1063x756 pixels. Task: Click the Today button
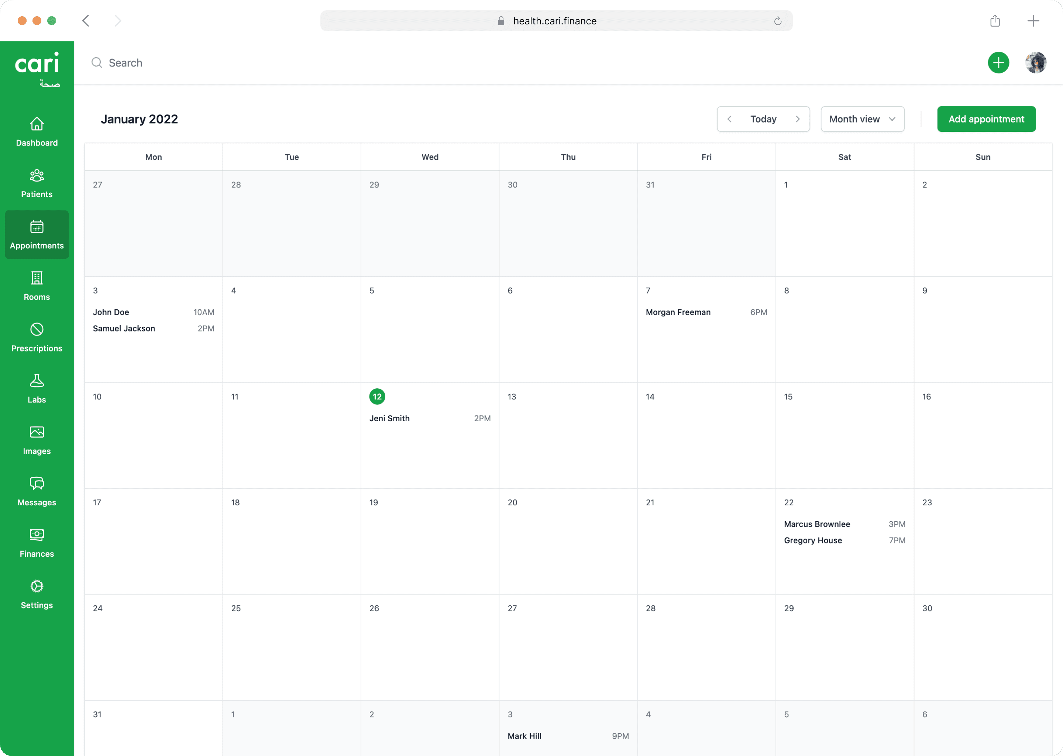click(763, 119)
